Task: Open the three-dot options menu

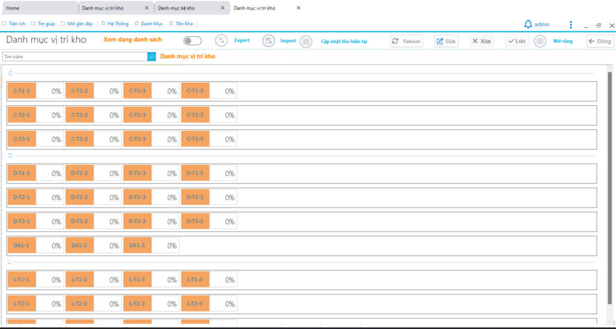Action: [x=570, y=25]
